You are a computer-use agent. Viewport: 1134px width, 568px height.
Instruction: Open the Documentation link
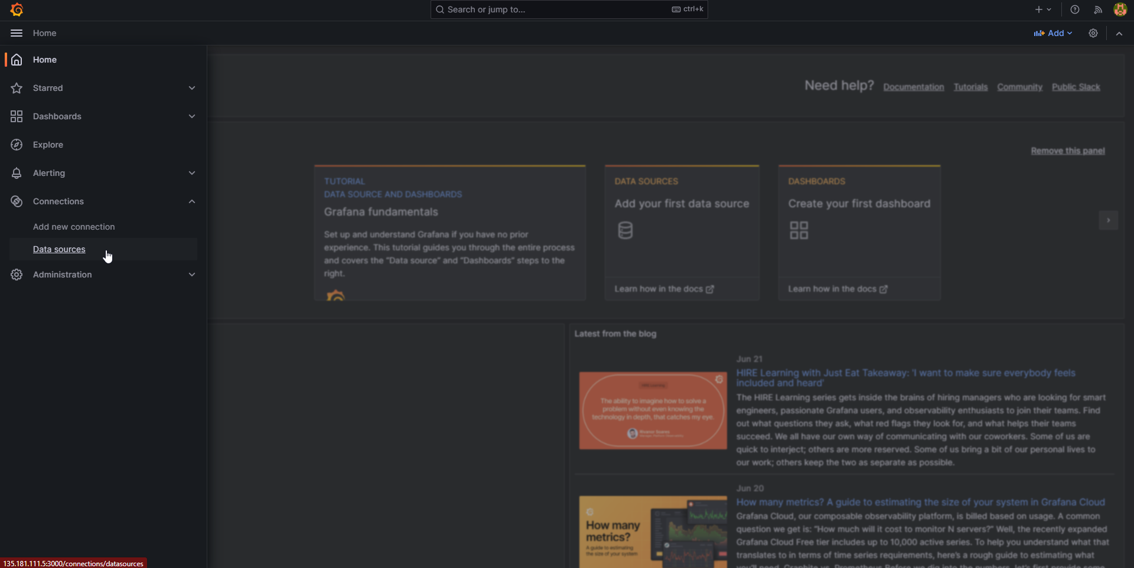tap(913, 87)
